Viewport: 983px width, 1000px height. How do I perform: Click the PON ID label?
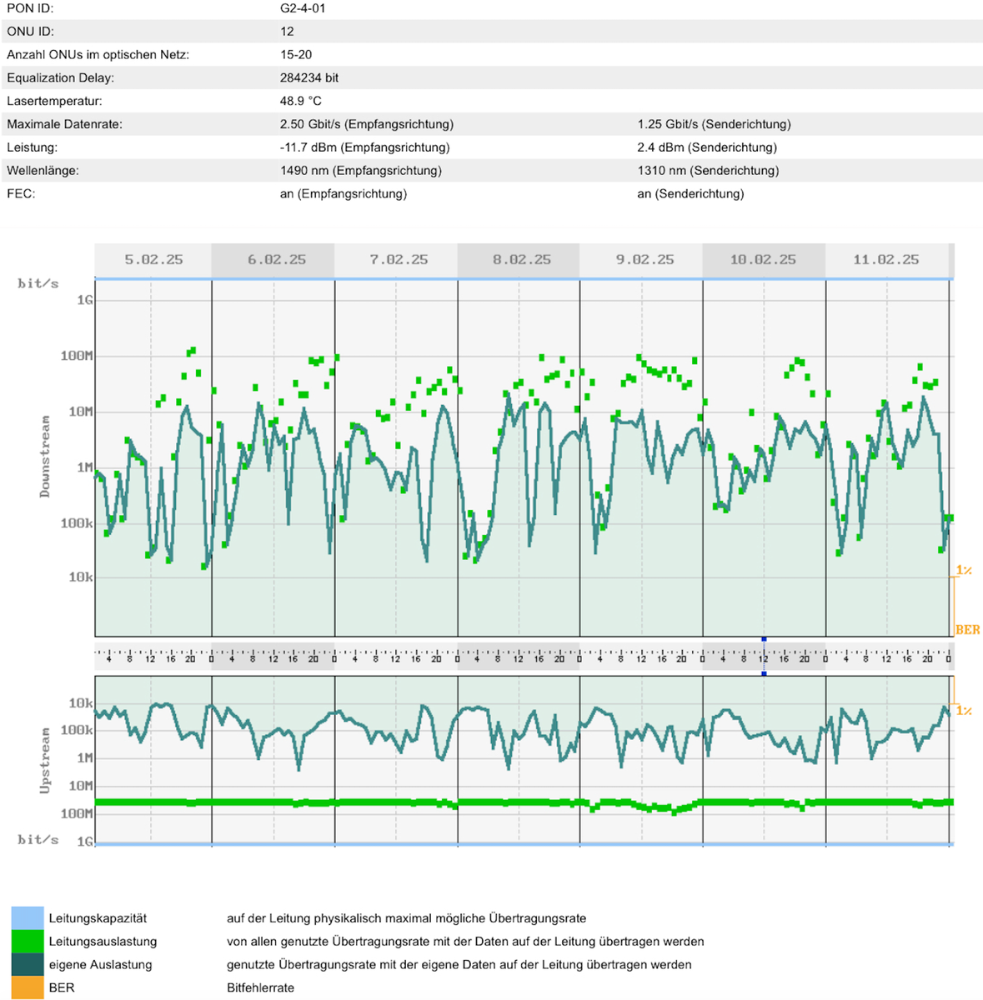tap(30, 8)
